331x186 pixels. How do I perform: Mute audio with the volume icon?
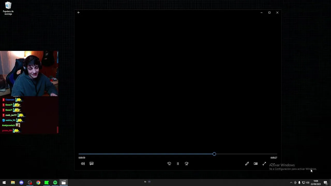tap(83, 164)
